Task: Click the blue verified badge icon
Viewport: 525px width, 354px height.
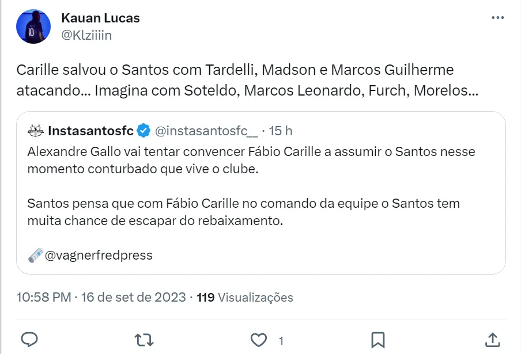Action: pyautogui.click(x=143, y=131)
